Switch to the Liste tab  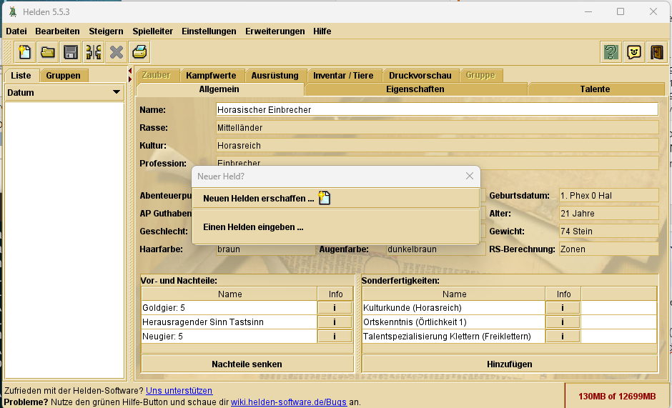(x=21, y=76)
